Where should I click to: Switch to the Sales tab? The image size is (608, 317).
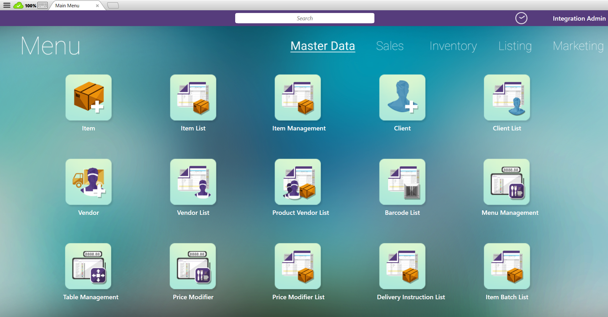coord(390,46)
